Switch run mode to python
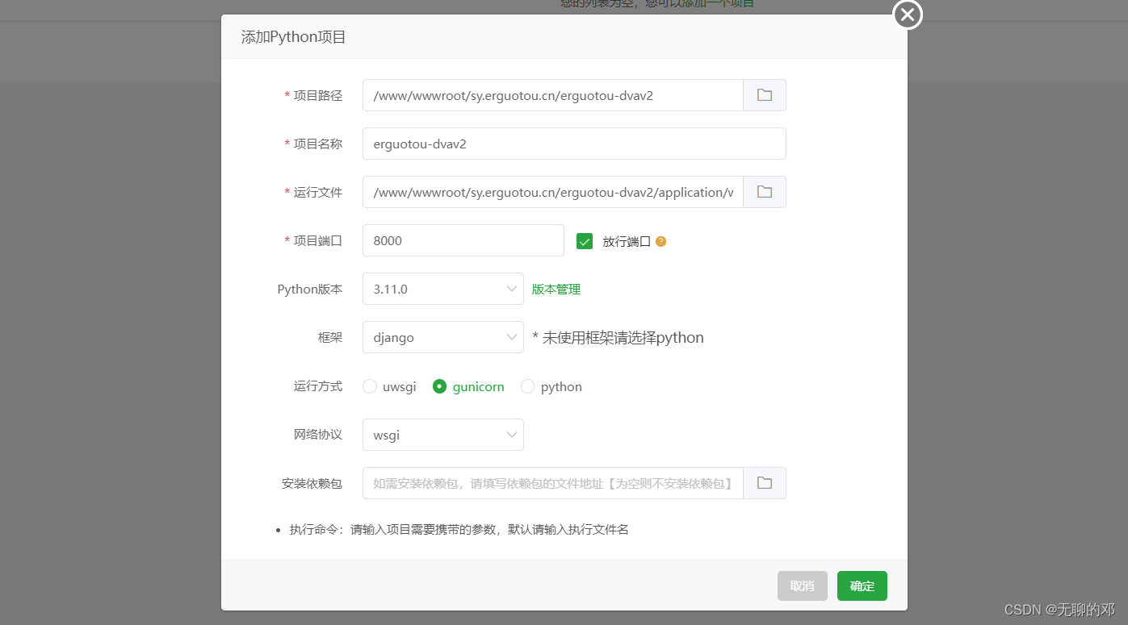 point(527,386)
